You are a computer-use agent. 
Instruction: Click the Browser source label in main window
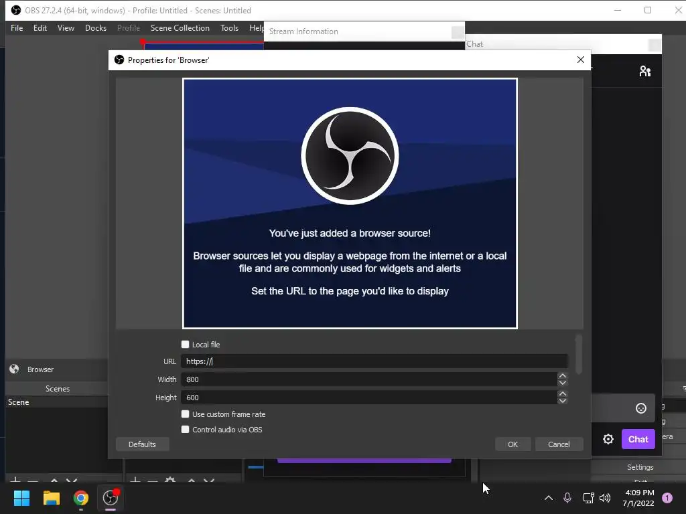pyautogui.click(x=40, y=369)
